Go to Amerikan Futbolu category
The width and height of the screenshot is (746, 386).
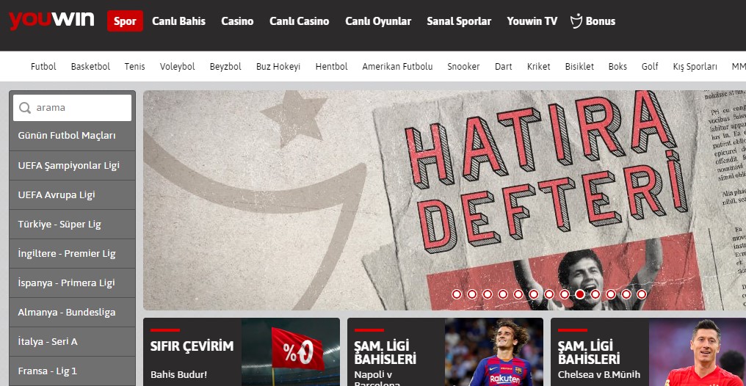[x=397, y=67]
